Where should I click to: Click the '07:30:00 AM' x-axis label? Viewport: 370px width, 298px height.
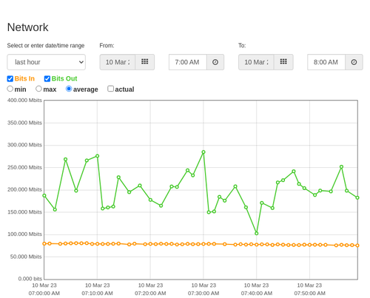pos(203,294)
